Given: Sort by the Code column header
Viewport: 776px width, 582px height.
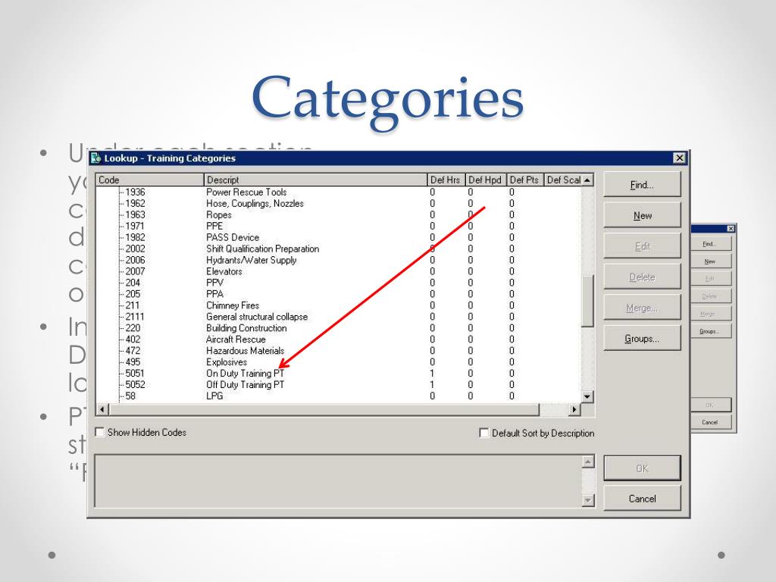Looking at the screenshot, I should coord(149,180).
